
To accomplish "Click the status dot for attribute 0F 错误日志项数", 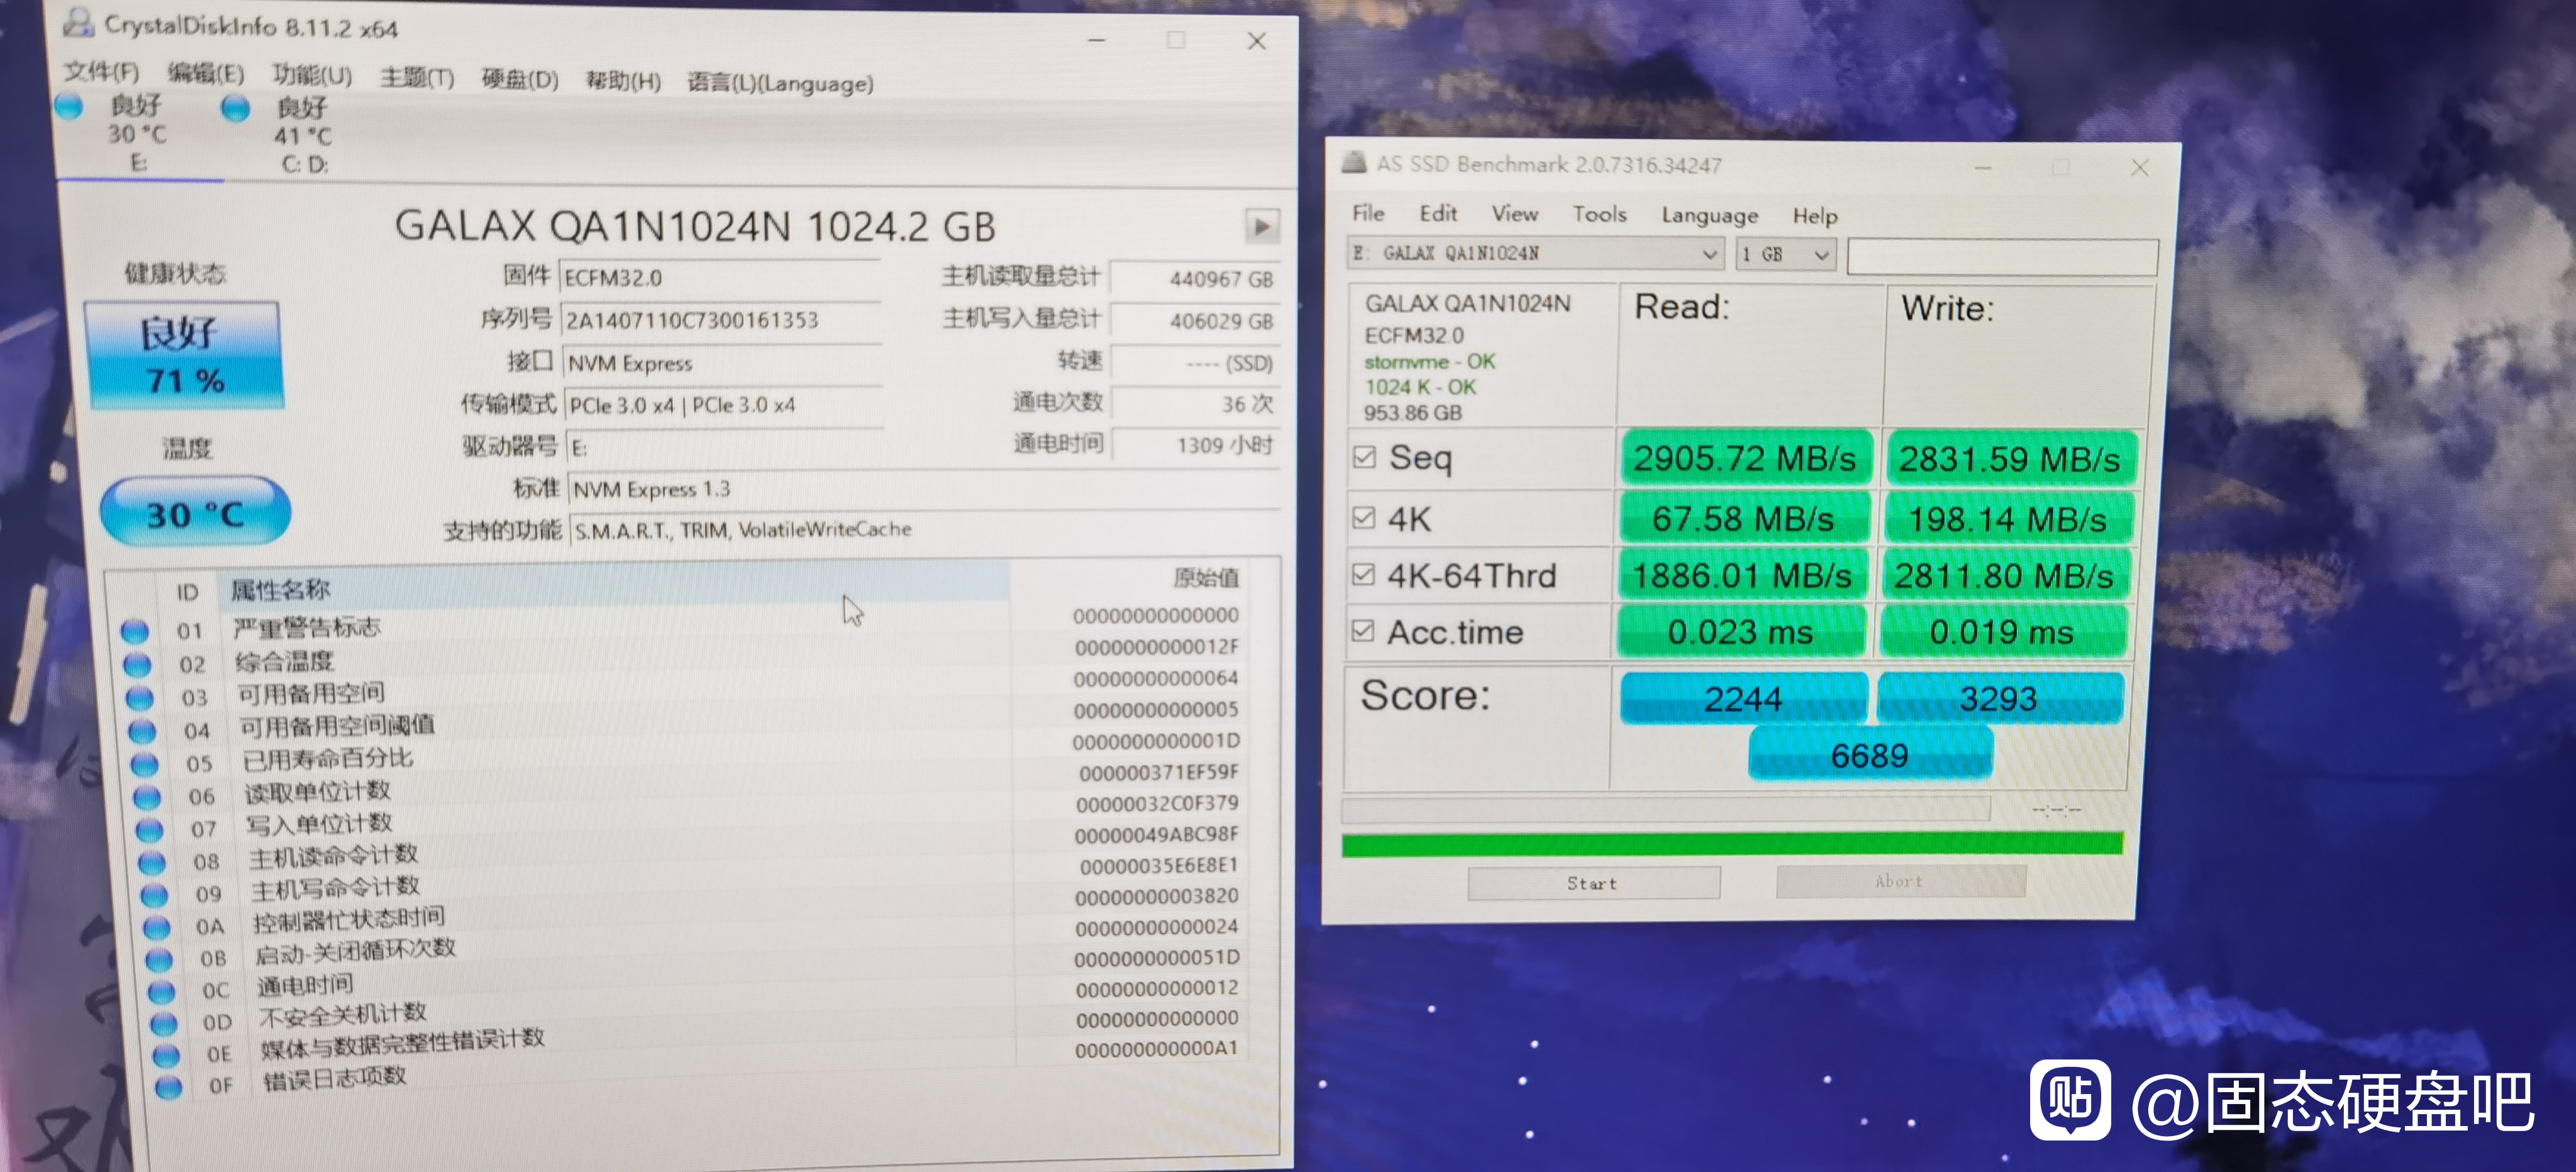I will tap(169, 1087).
